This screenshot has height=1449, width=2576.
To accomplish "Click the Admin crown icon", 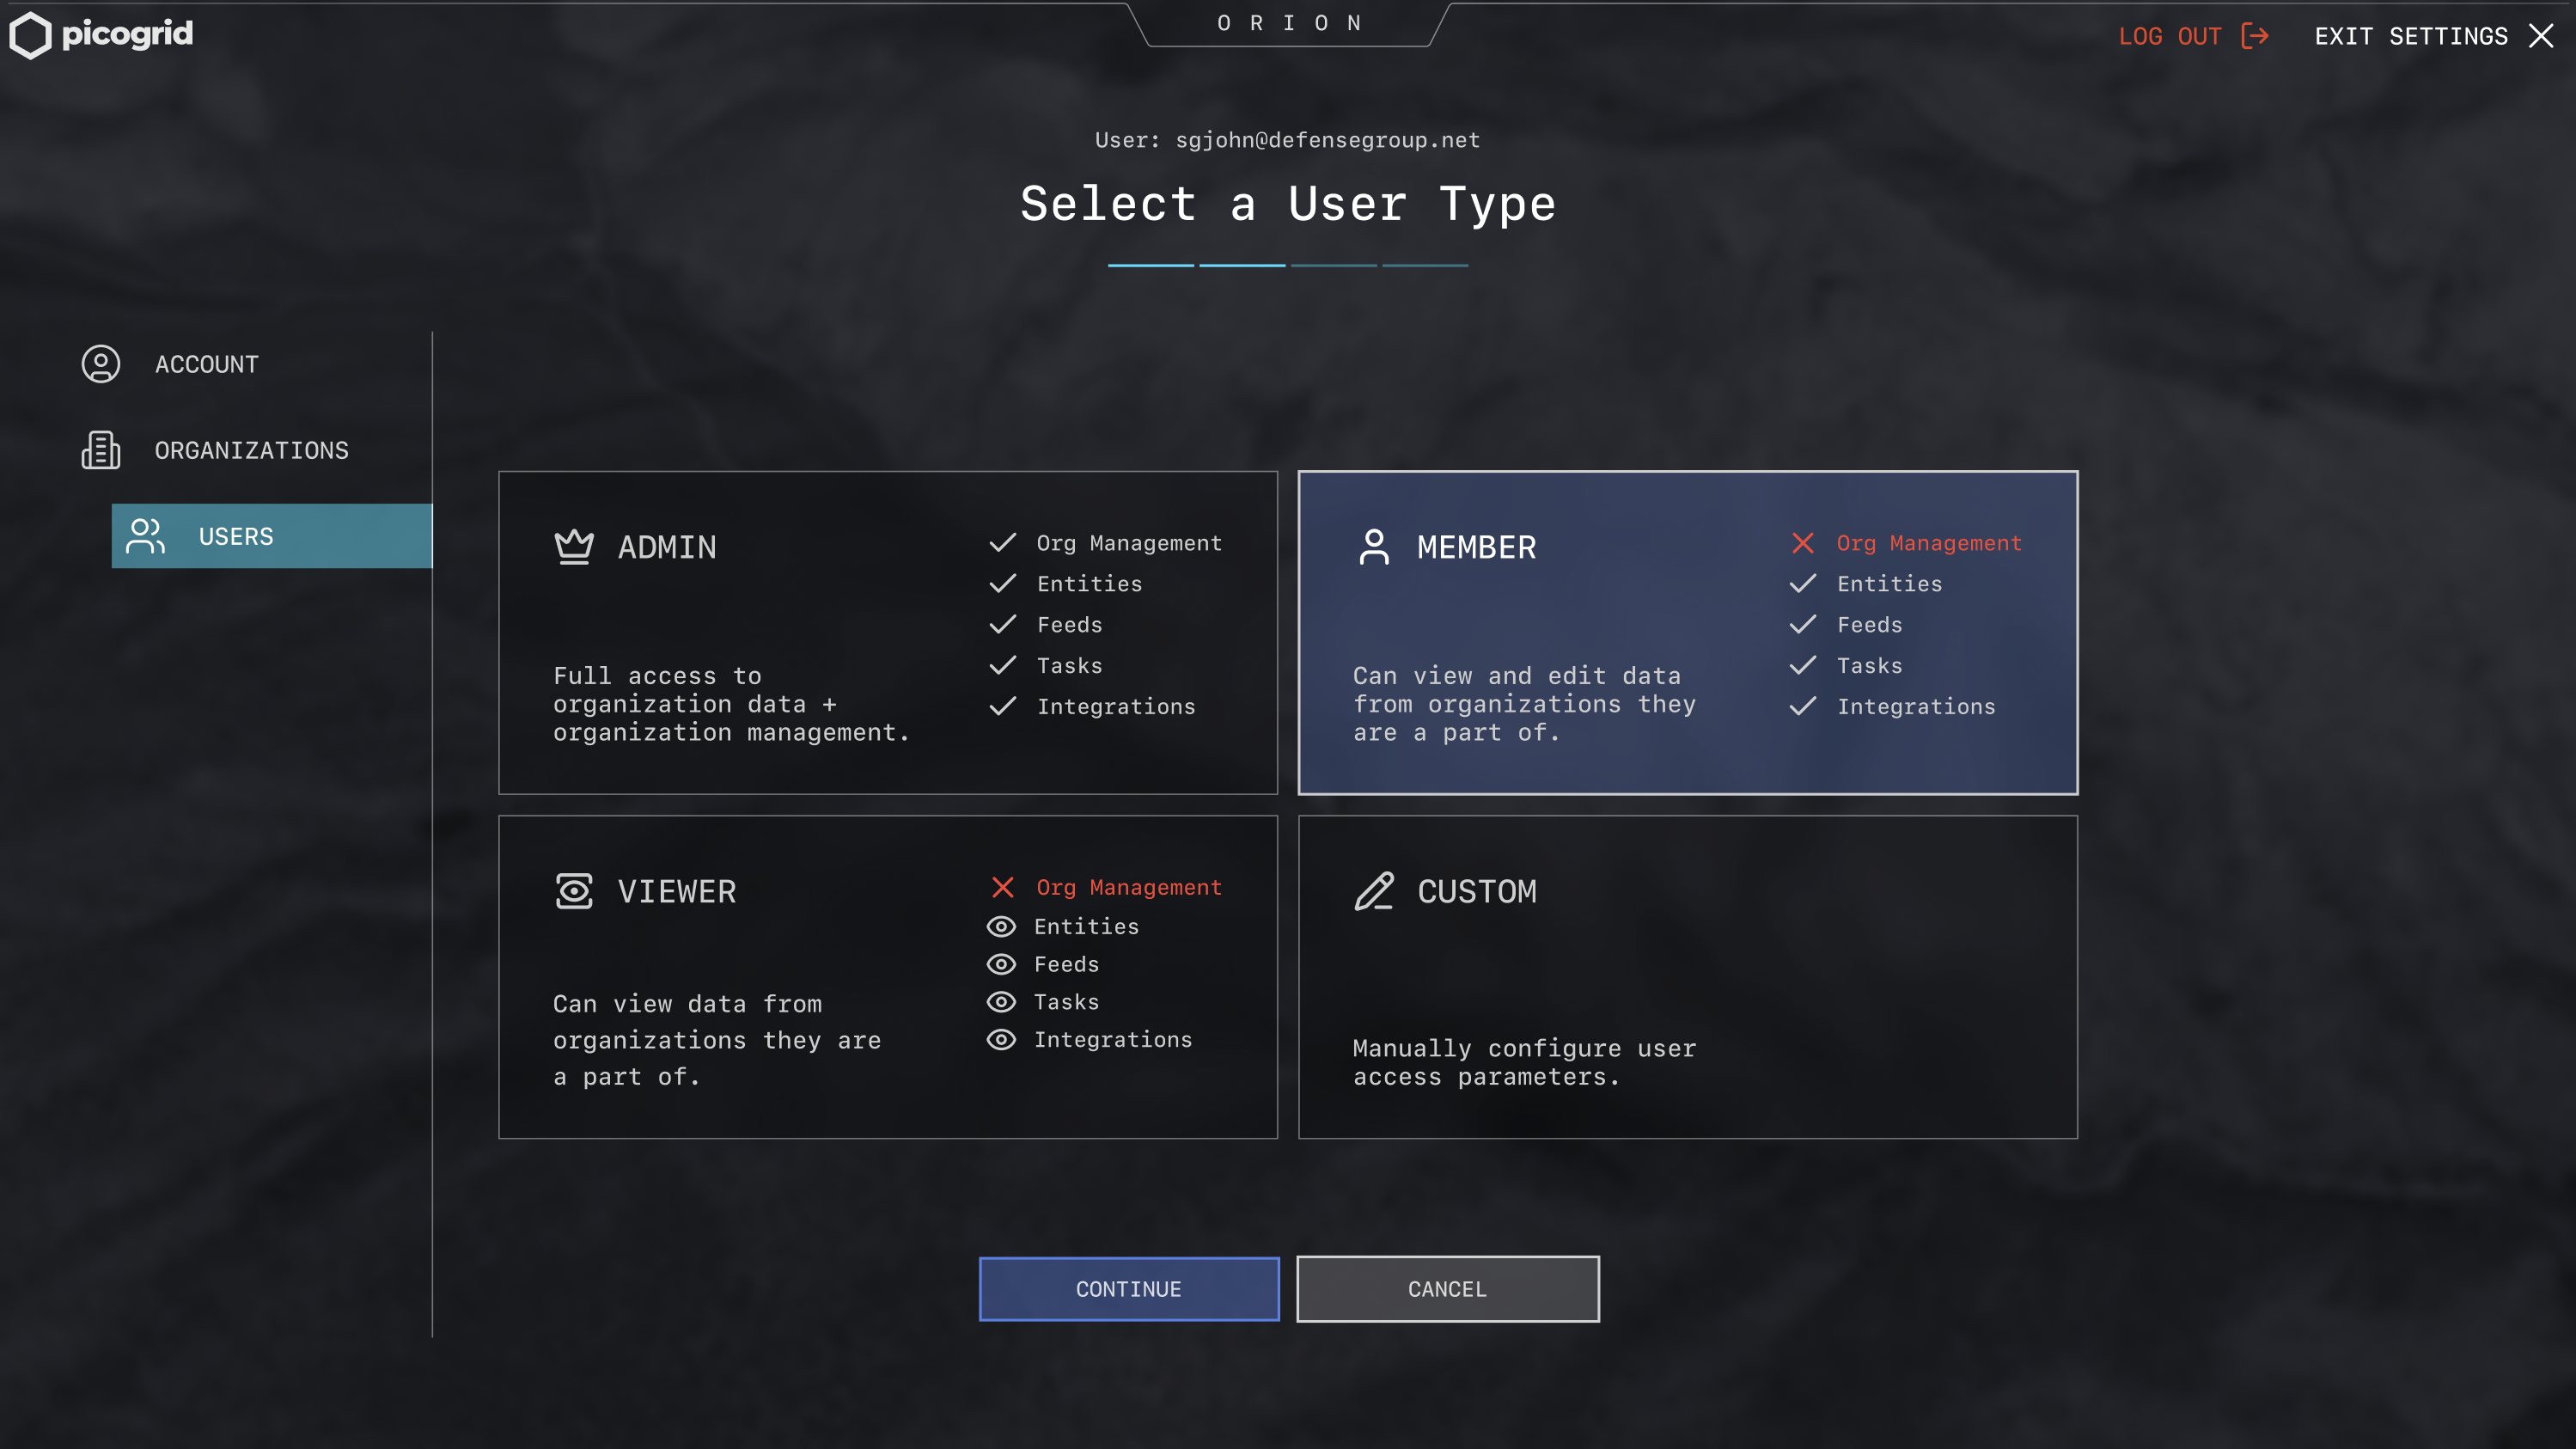I will tap(574, 547).
